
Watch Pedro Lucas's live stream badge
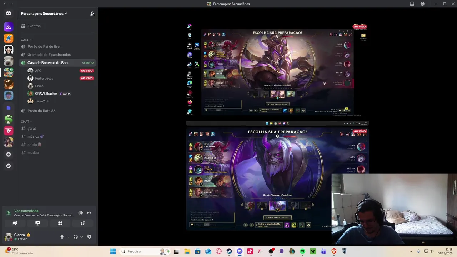87,78
